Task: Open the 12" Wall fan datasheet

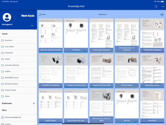Action: pos(76,35)
